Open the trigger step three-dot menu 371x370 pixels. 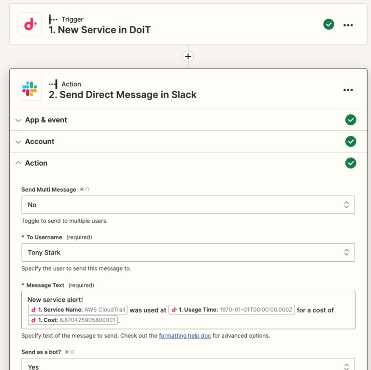348,25
